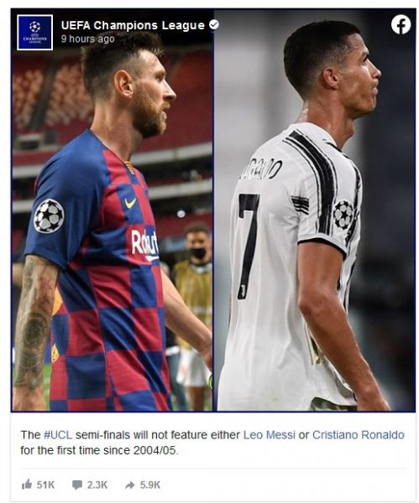Open the Leo Messi tagged link
The height and width of the screenshot is (503, 419).
[270, 435]
